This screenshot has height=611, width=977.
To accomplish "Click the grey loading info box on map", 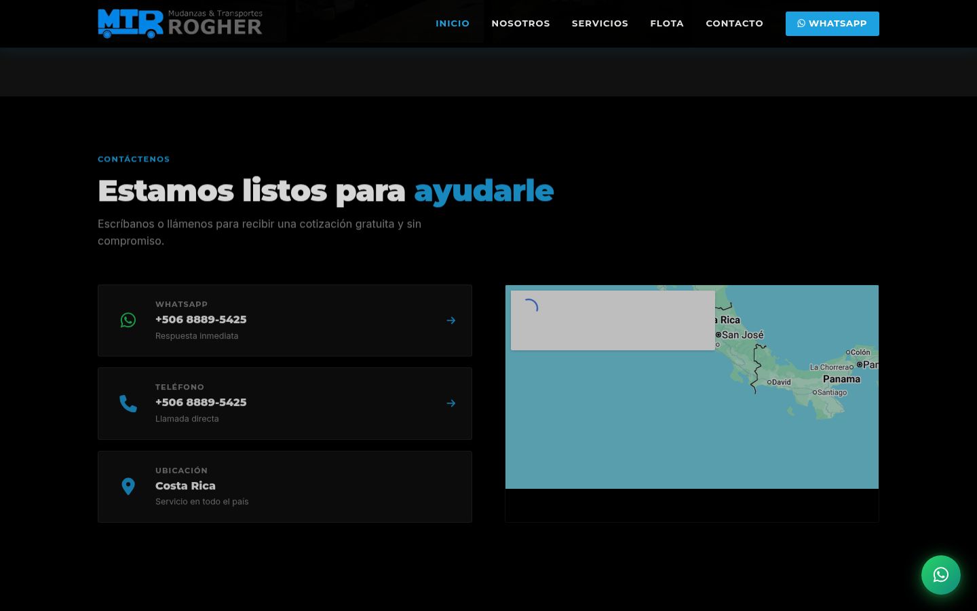I will 613,320.
